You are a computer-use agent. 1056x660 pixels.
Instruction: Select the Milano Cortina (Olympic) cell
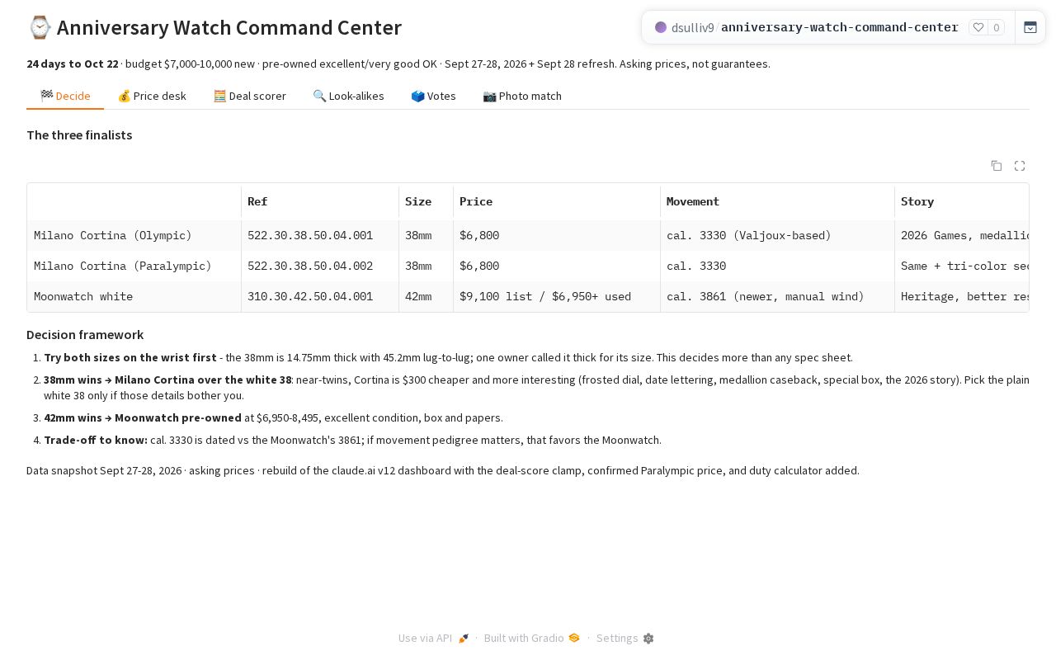[x=134, y=236]
